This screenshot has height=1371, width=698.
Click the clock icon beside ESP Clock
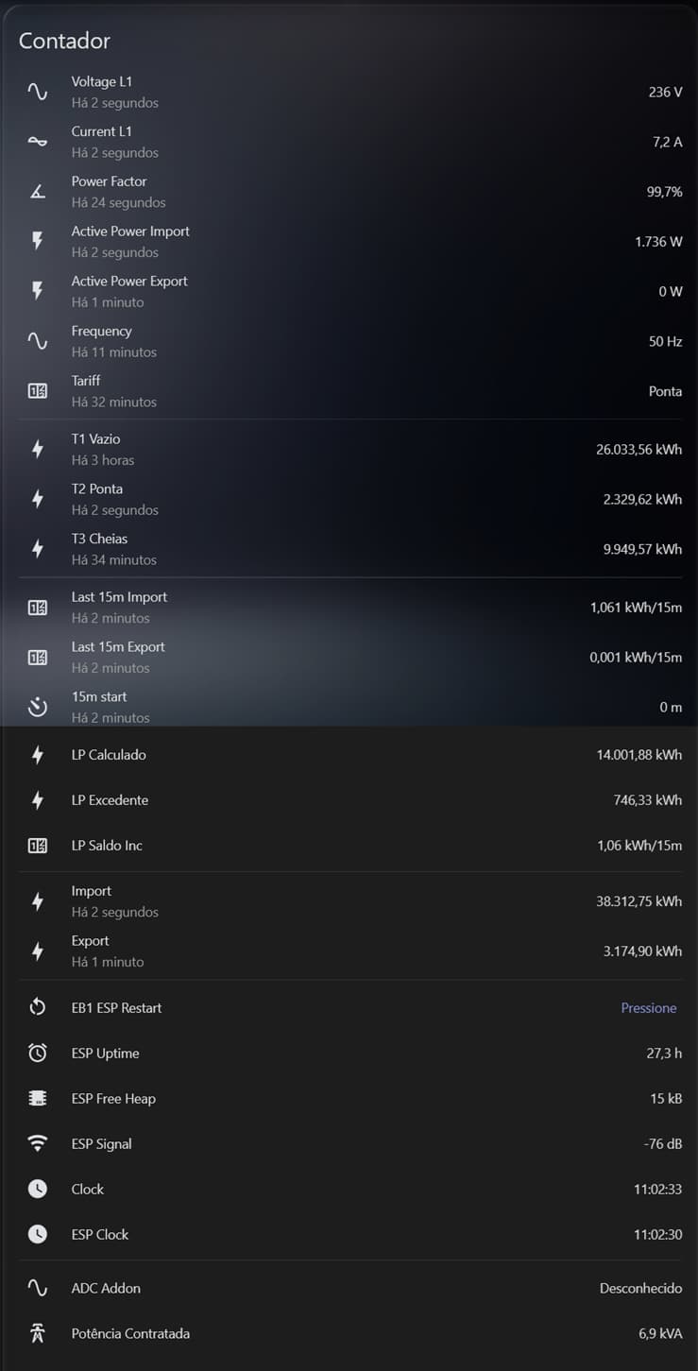coord(38,1234)
